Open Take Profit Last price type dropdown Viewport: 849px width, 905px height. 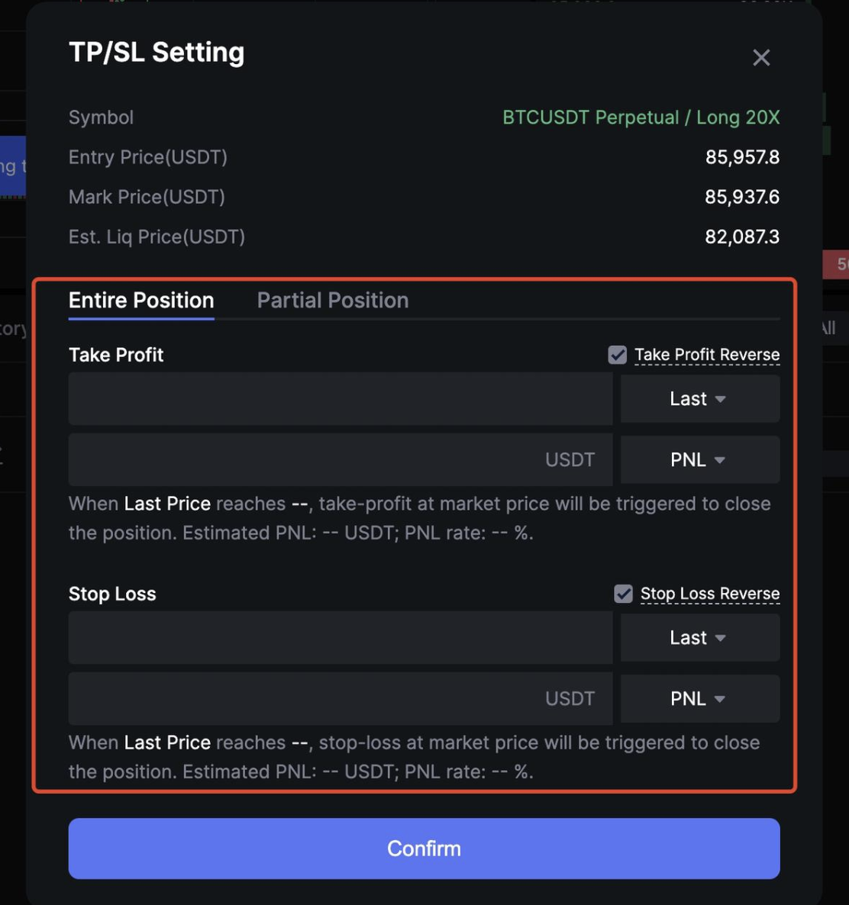[x=699, y=398]
